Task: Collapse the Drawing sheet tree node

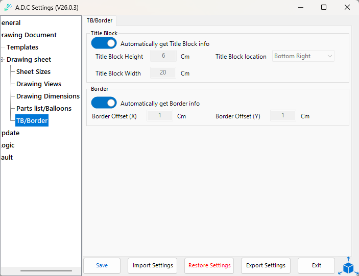Action: (x=3, y=60)
